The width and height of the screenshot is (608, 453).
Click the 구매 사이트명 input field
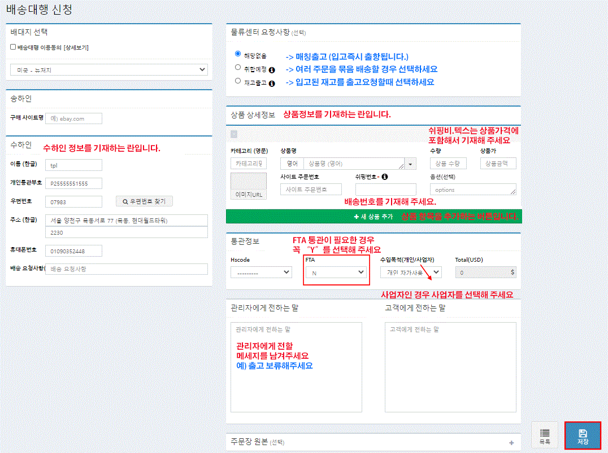[x=73, y=118]
